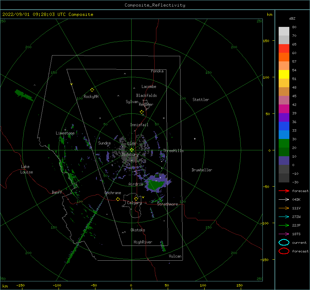
Task: Click the Sylvan label
Action: click(x=132, y=102)
